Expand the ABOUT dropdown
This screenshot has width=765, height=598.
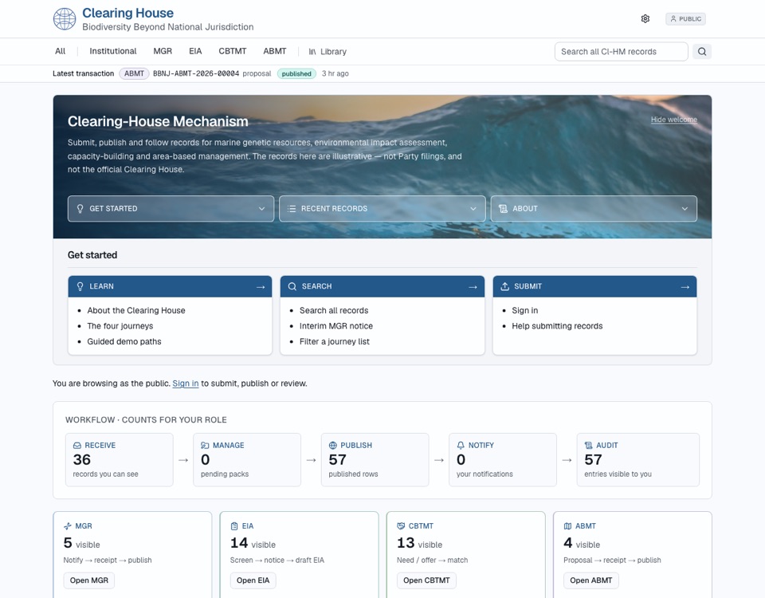pyautogui.click(x=594, y=208)
